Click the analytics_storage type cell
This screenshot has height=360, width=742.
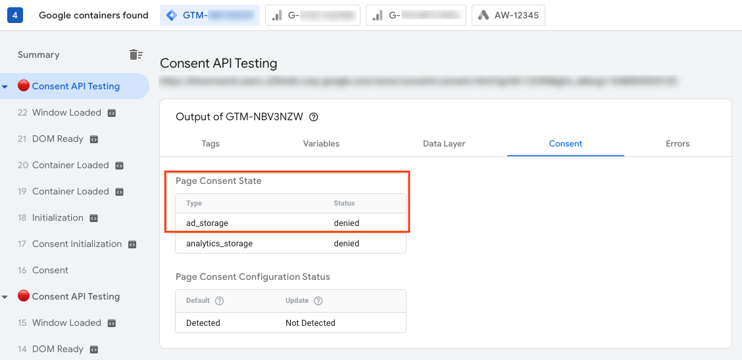point(219,244)
